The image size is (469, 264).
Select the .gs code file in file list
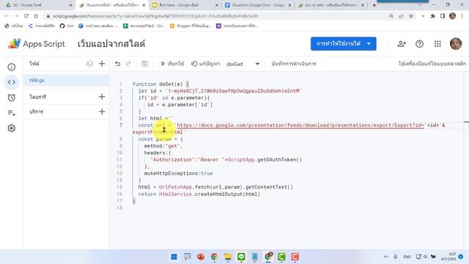coord(66,80)
